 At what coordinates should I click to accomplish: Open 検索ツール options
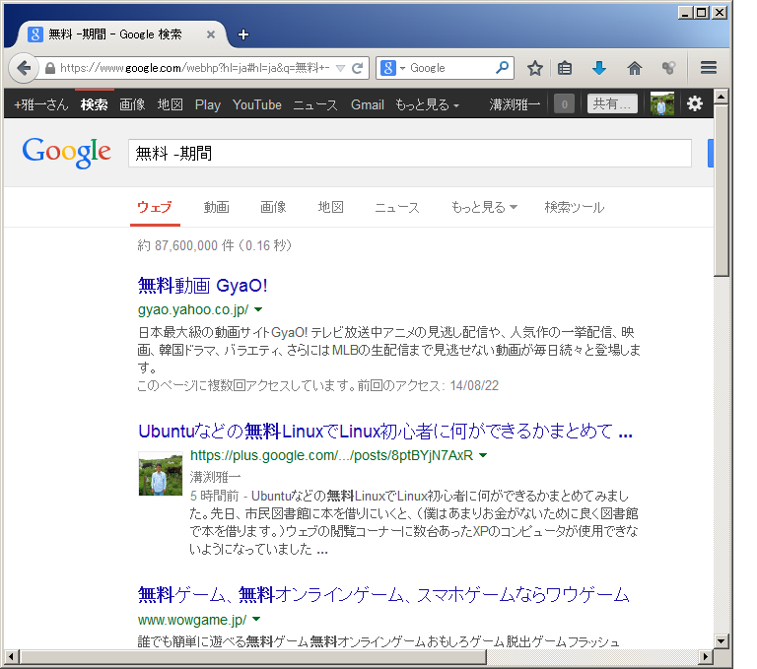pos(575,207)
